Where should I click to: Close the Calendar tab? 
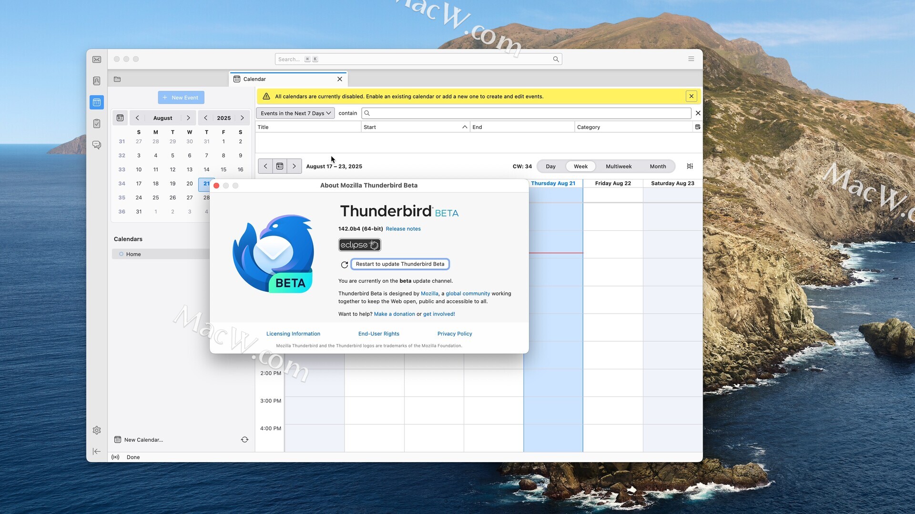340,79
